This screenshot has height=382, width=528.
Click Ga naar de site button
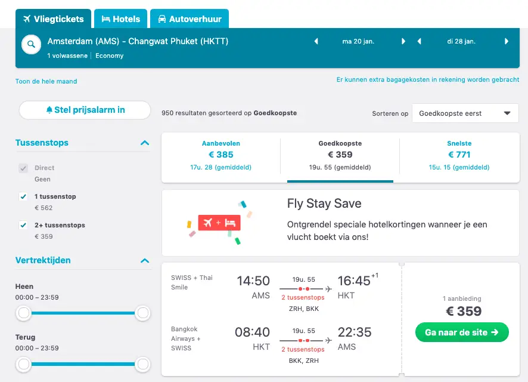tap(462, 332)
